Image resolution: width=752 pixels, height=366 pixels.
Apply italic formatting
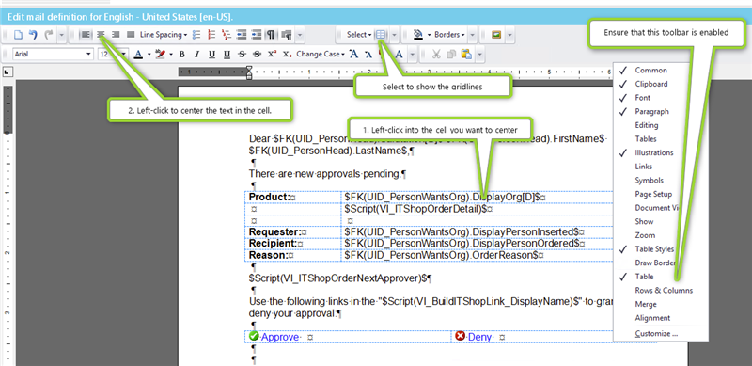tap(196, 55)
